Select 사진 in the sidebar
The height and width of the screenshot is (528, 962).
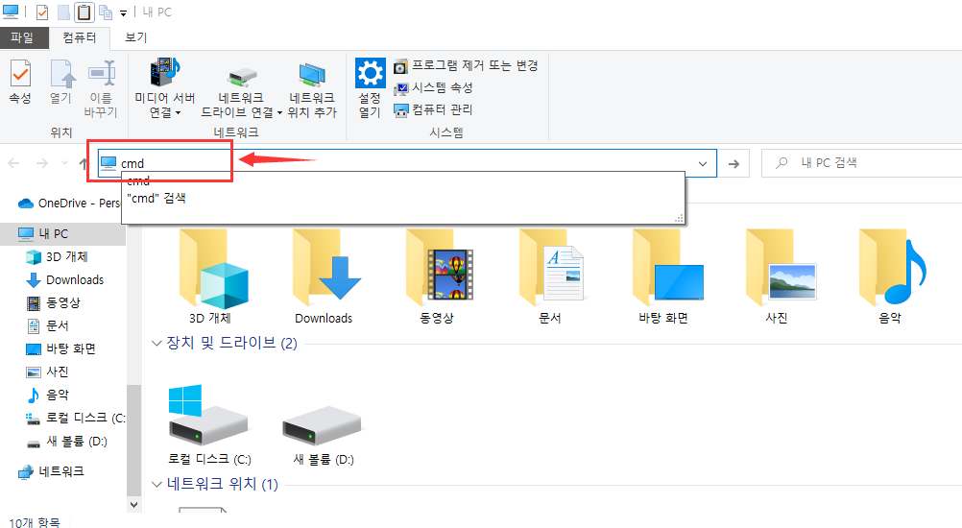pos(48,372)
